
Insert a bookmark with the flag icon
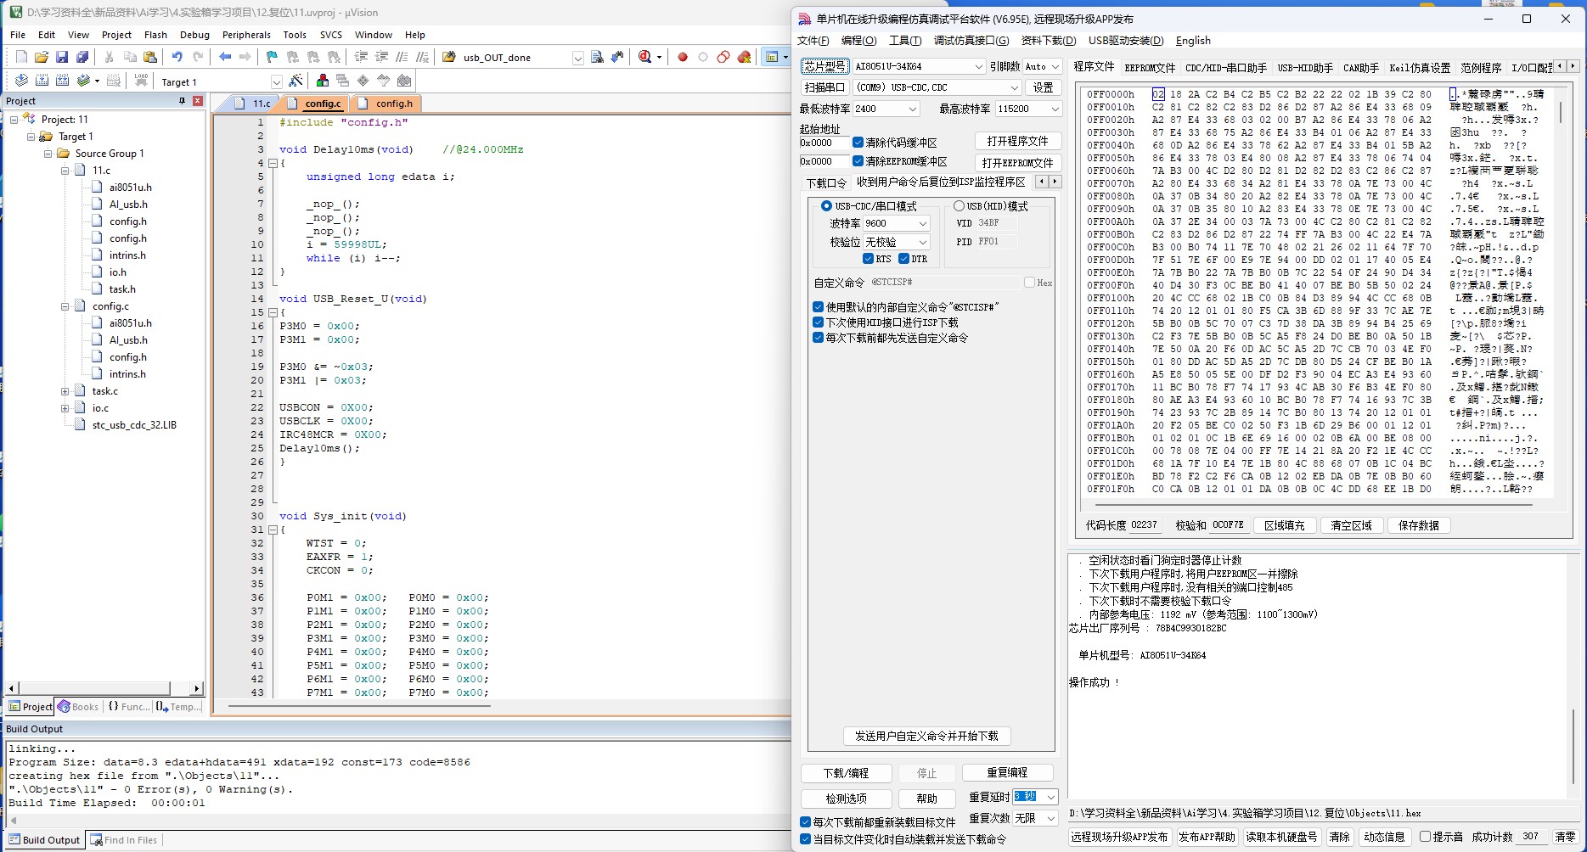(x=272, y=57)
